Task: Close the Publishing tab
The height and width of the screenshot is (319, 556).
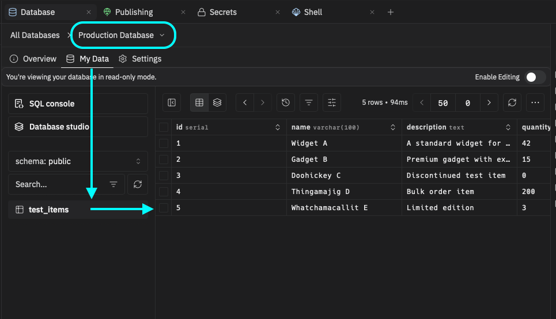Action: (x=183, y=12)
